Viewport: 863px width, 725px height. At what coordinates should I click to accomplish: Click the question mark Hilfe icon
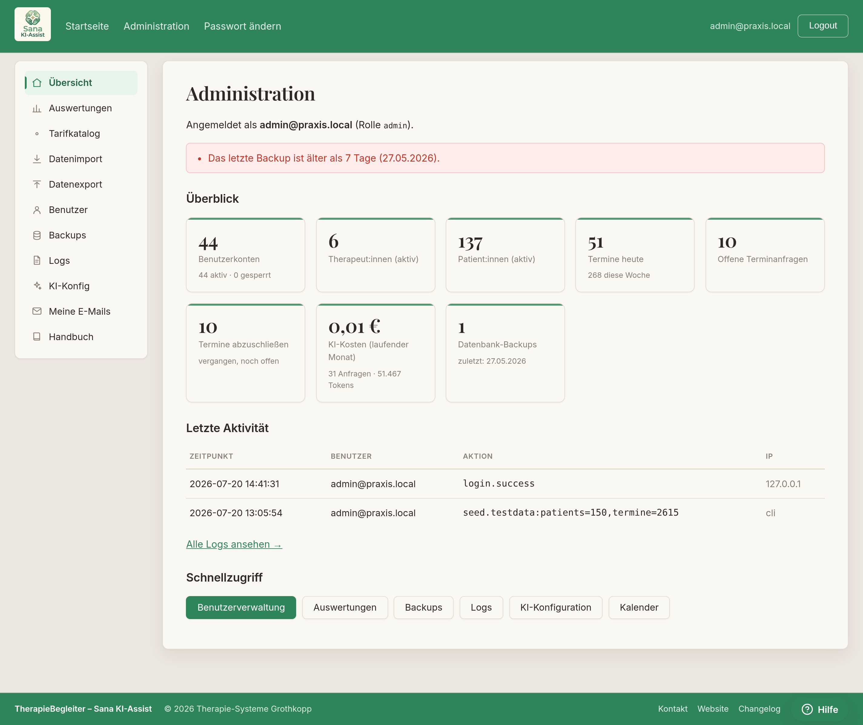click(807, 709)
